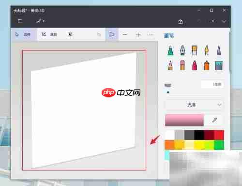
Task: Select the pink Crayon brush
Action: 195,65
